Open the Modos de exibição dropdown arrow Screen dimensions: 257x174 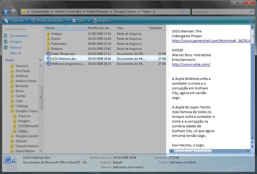click(67, 21)
